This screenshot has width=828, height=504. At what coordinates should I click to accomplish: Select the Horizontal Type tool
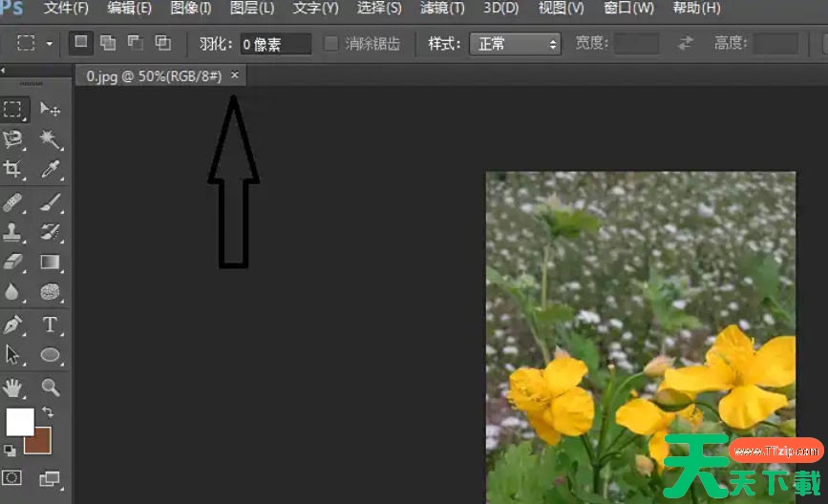point(50,324)
